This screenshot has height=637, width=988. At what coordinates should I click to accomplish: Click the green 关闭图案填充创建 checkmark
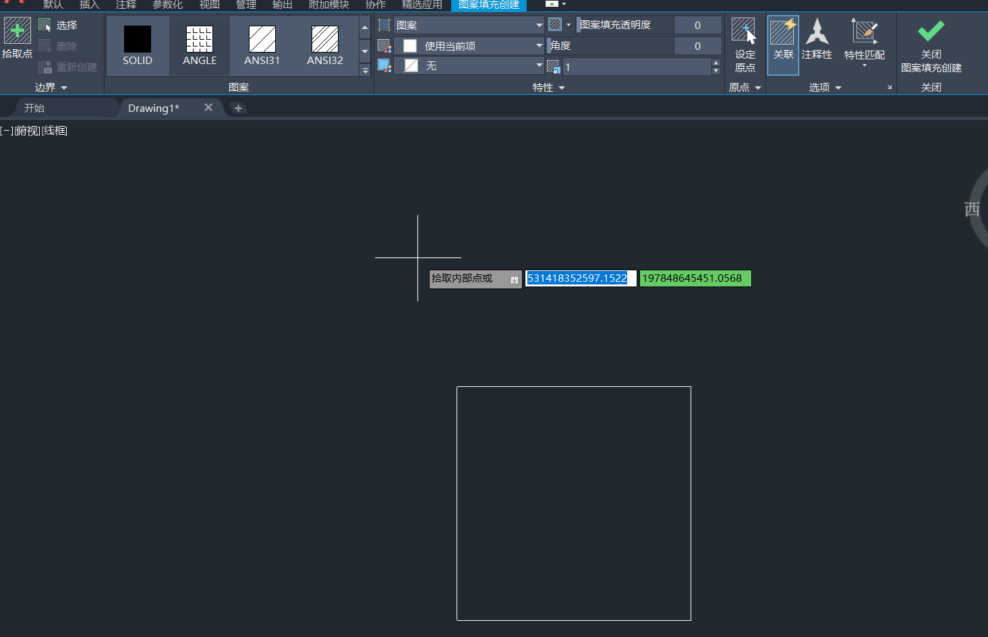tap(931, 32)
